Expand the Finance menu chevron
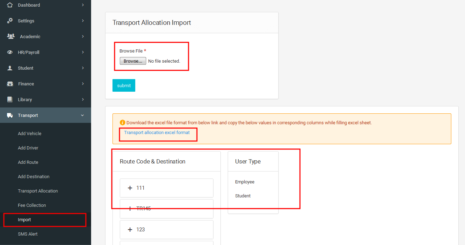 (x=83, y=84)
